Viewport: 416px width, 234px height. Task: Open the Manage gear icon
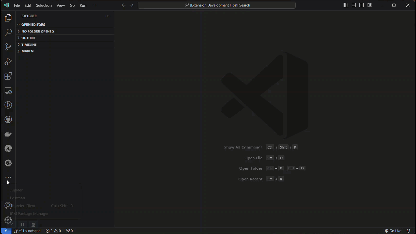click(8, 220)
